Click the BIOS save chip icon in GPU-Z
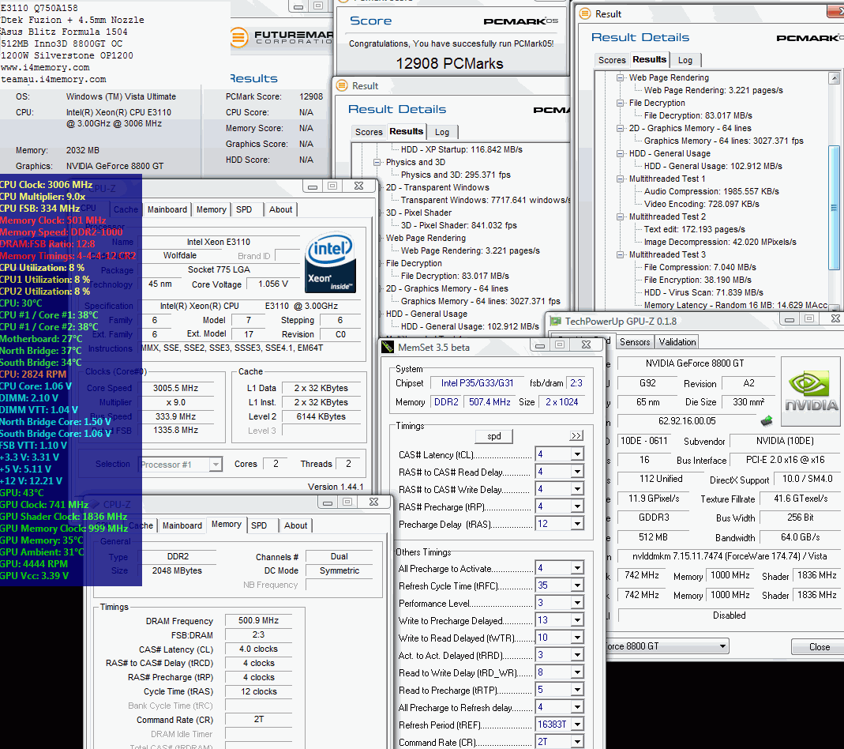Viewport: 844px width, 749px height. pos(767,420)
